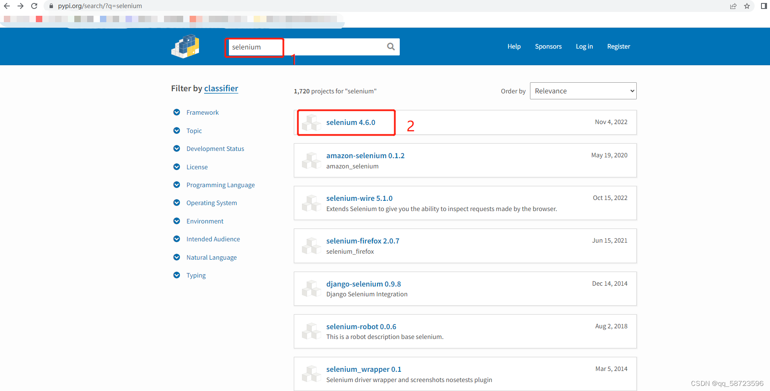Expand the Topic filter section
The image size is (770, 391).
click(x=177, y=130)
